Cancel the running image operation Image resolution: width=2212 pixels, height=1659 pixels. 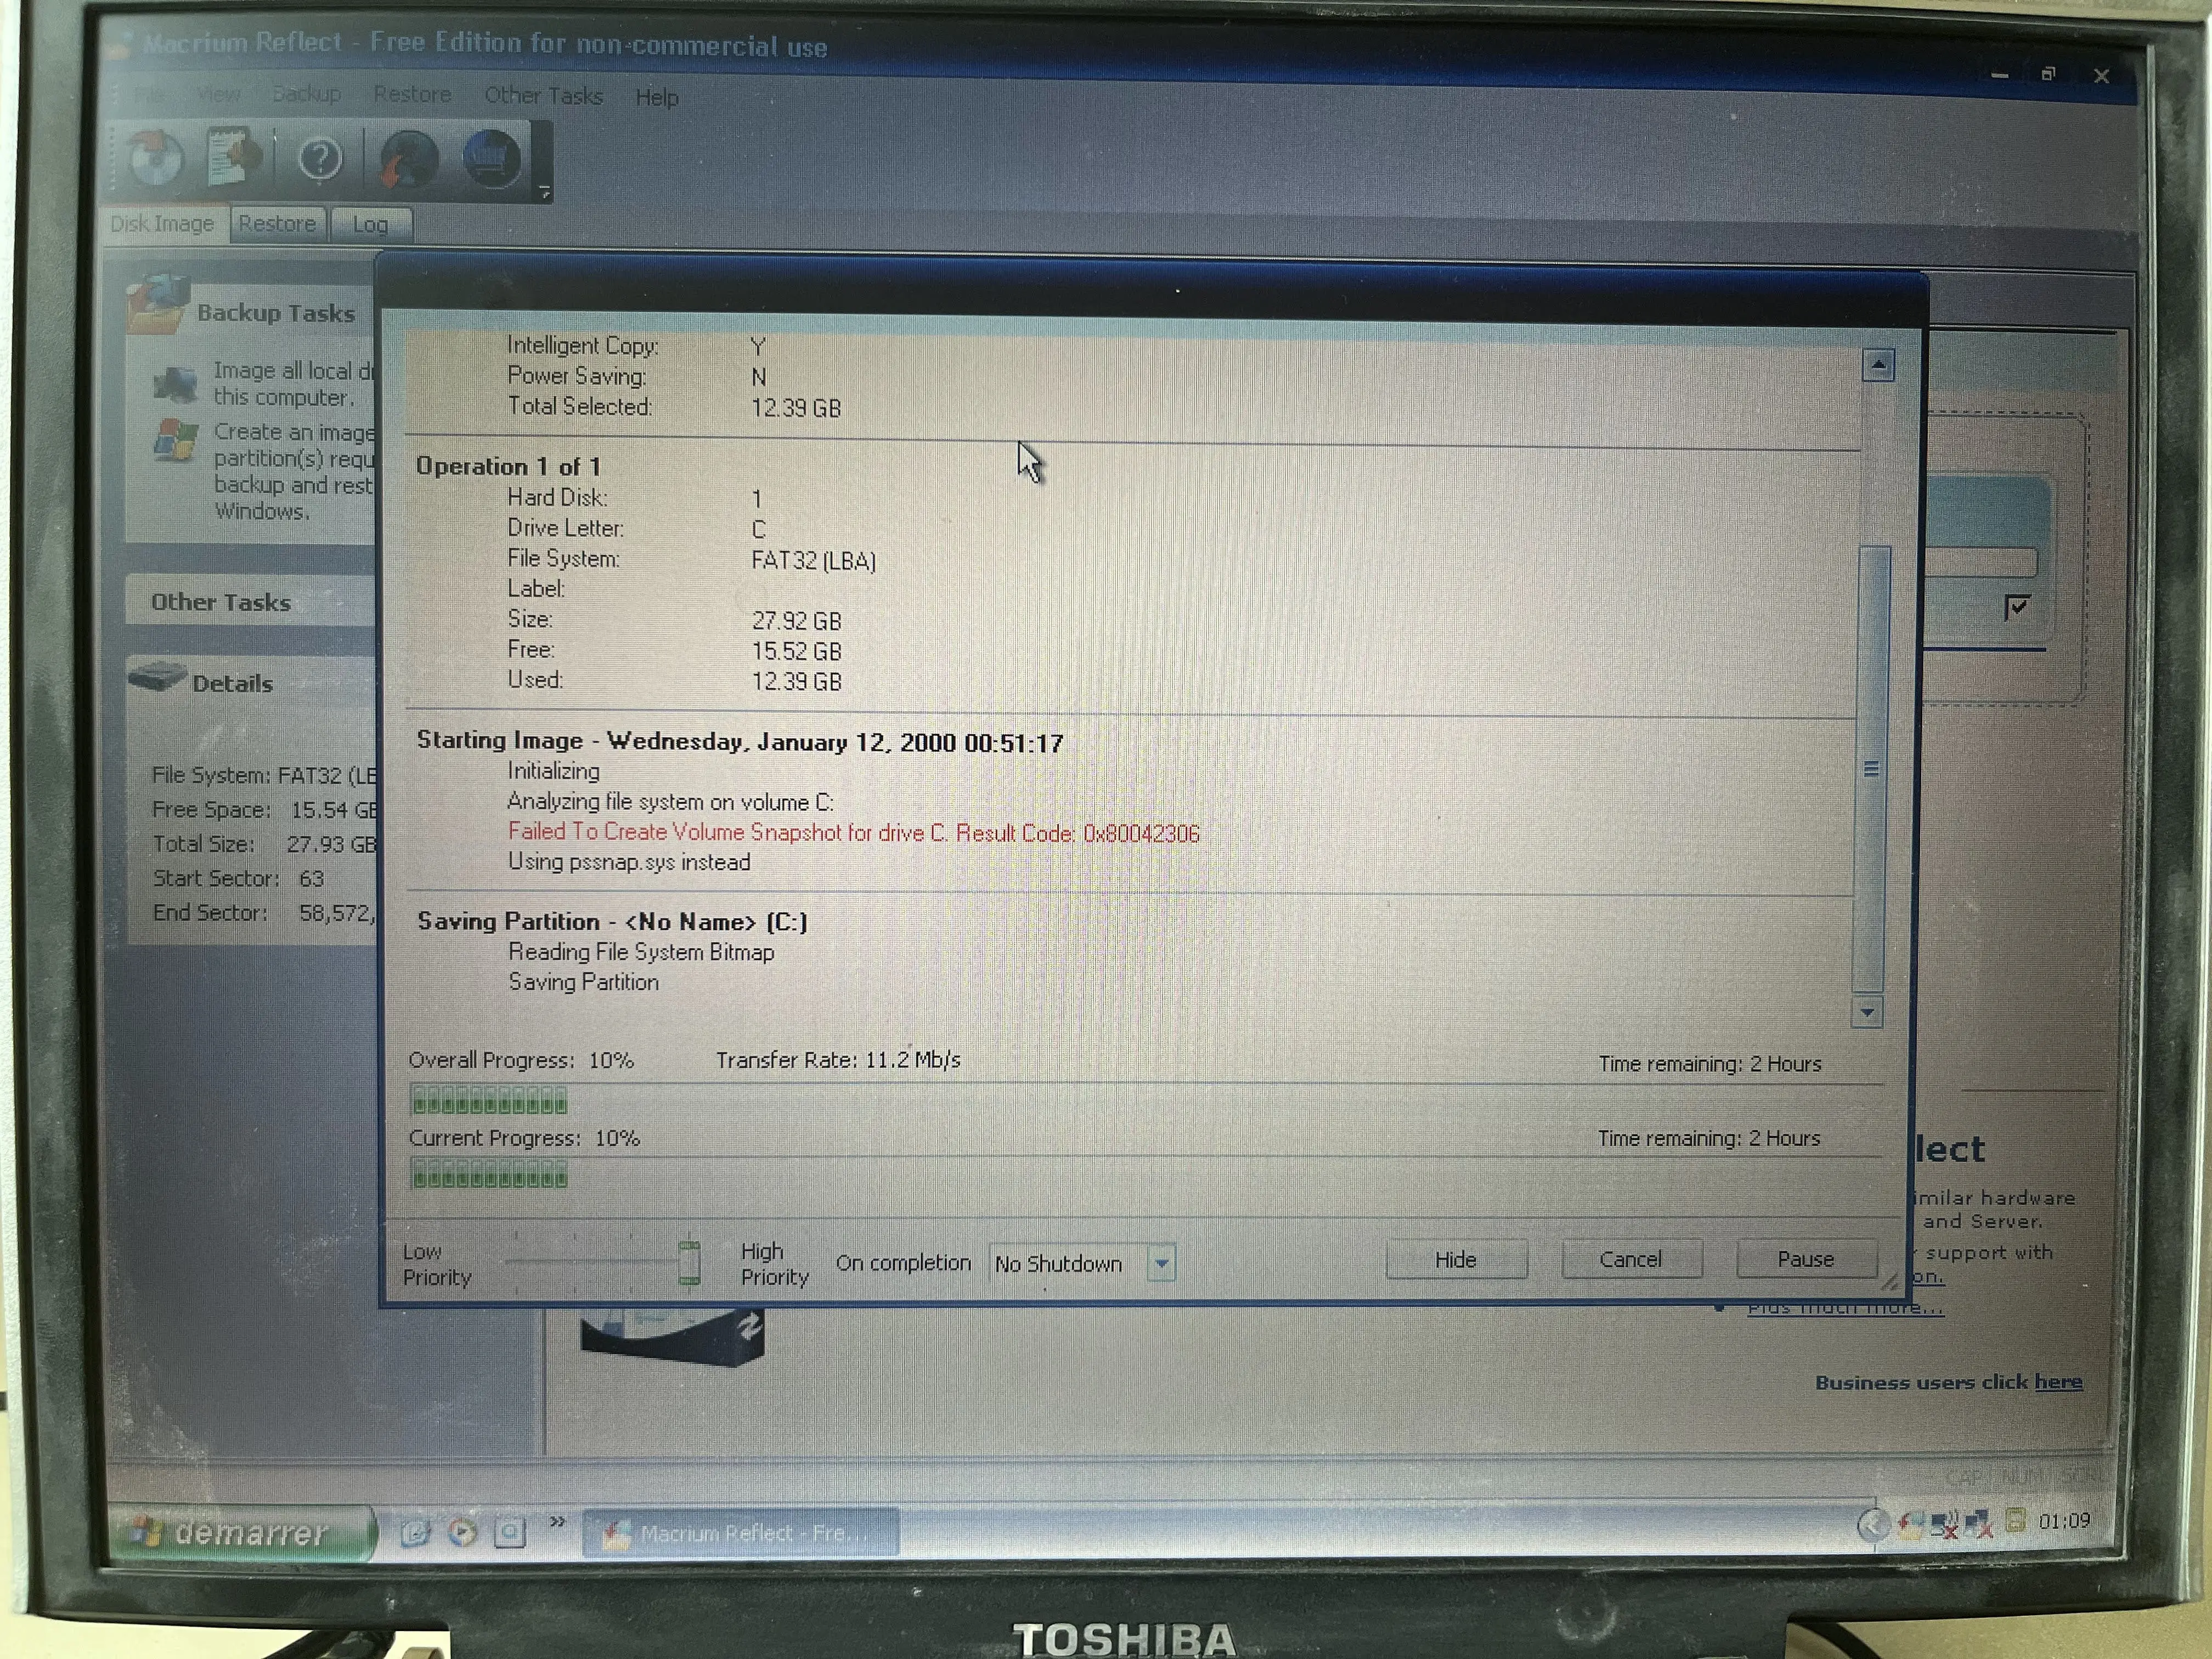[x=1631, y=1259]
